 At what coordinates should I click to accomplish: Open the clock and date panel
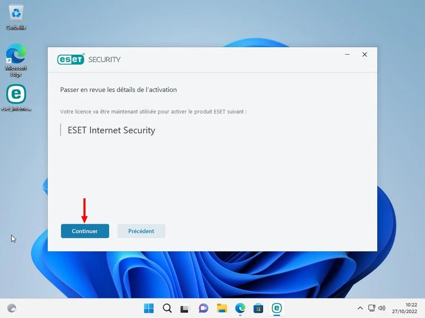[404, 308]
